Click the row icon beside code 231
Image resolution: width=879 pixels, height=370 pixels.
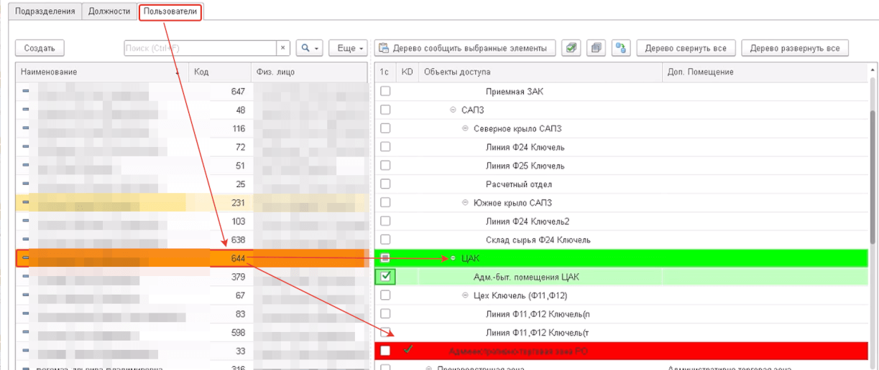[26, 203]
